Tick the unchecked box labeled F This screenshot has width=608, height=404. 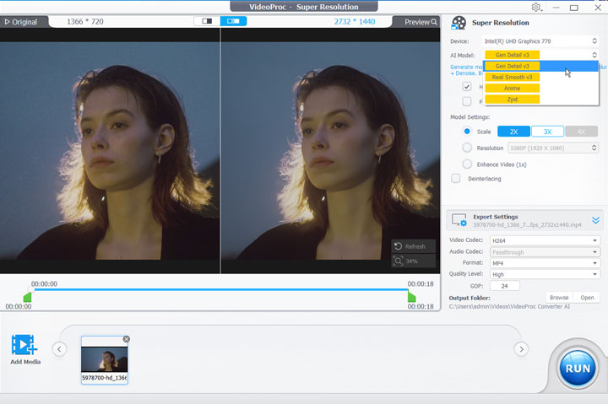pos(467,101)
